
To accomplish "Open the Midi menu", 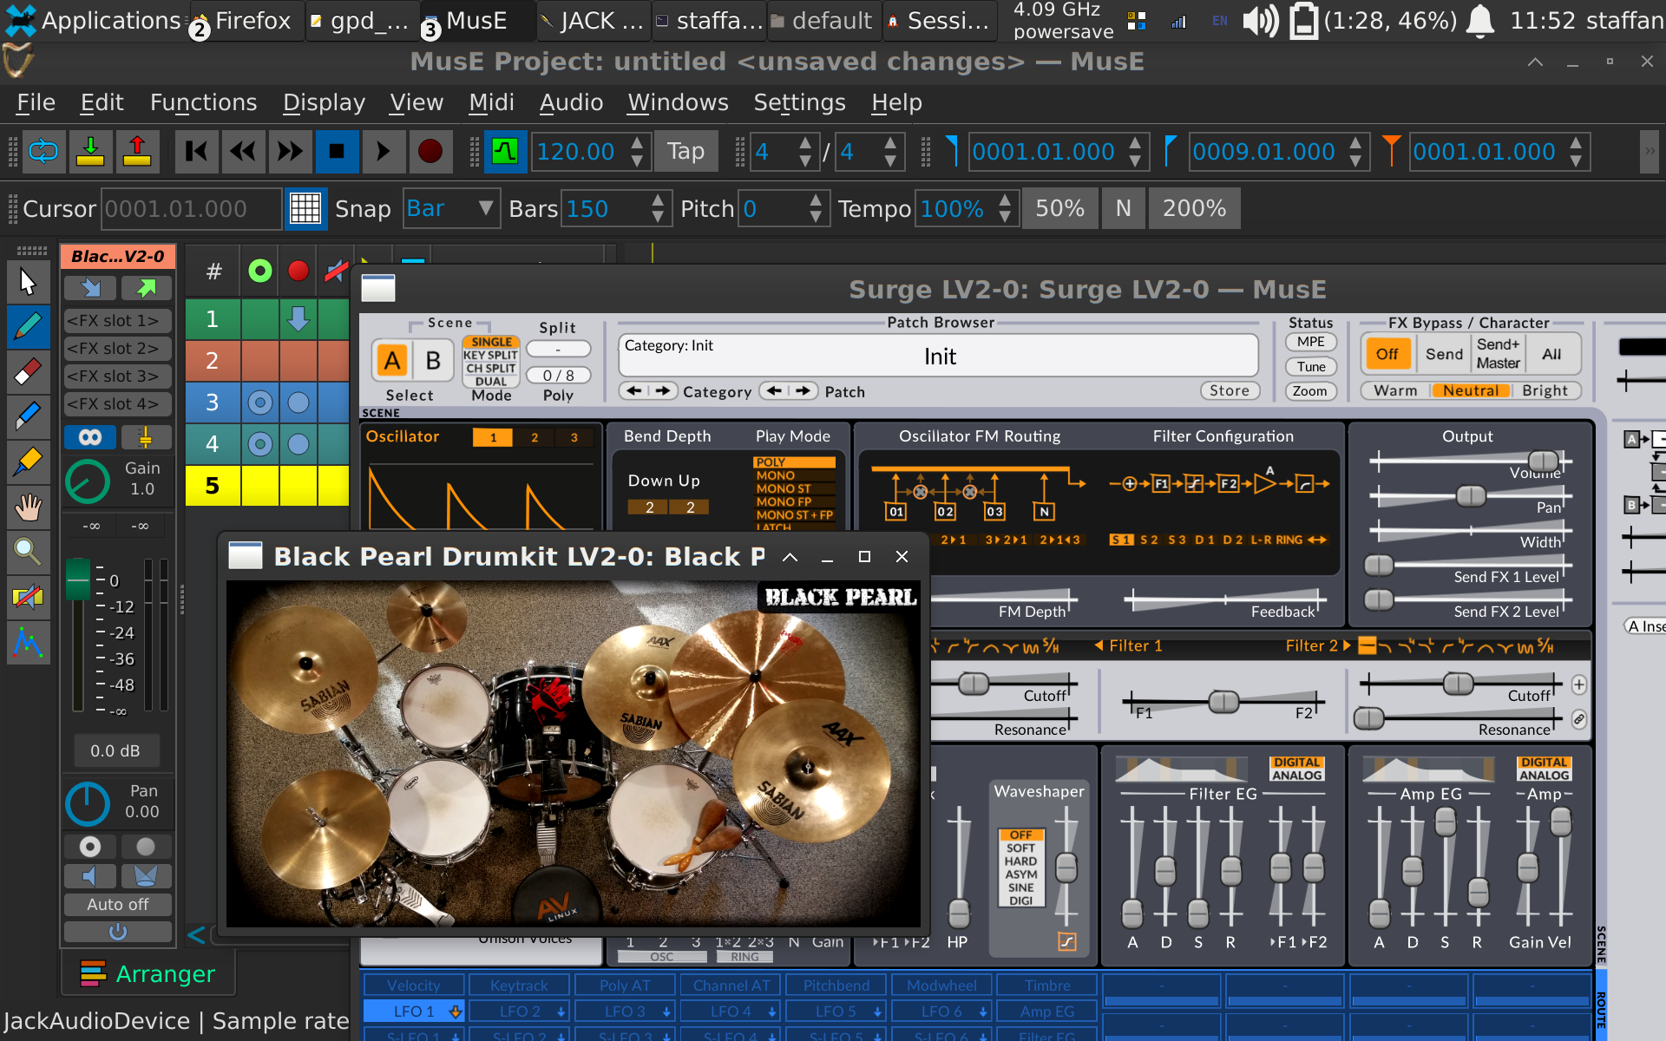I will pos(491,102).
